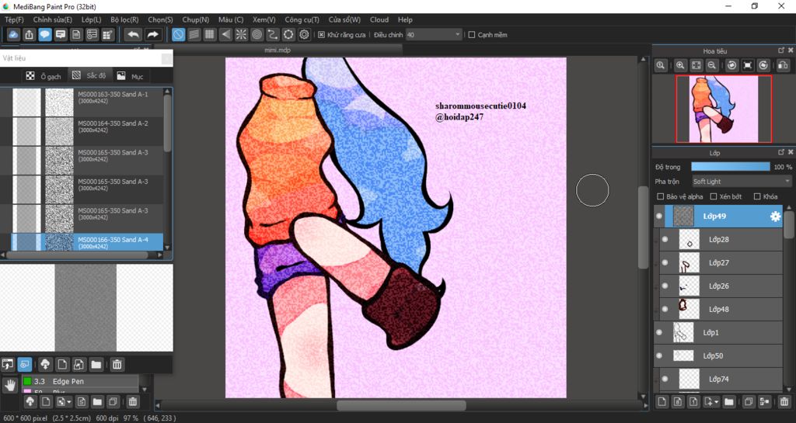This screenshot has height=423, width=796.
Task: Select the concentric circle snap icon
Action: [257, 34]
